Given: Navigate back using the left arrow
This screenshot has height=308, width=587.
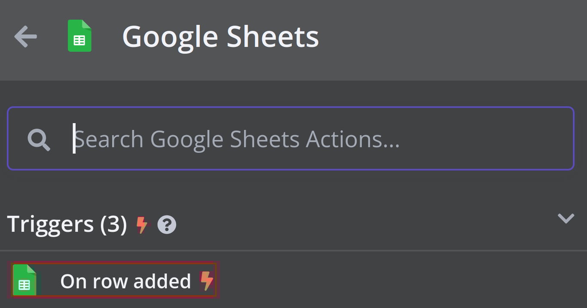Looking at the screenshot, I should 25,36.
